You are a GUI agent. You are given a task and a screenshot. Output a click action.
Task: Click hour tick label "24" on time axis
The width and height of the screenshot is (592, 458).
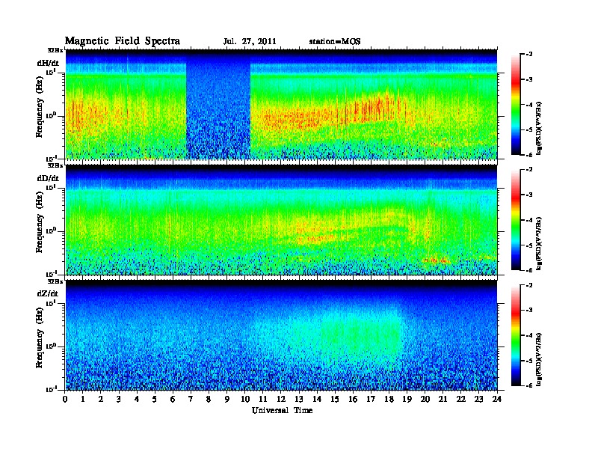[x=497, y=399]
